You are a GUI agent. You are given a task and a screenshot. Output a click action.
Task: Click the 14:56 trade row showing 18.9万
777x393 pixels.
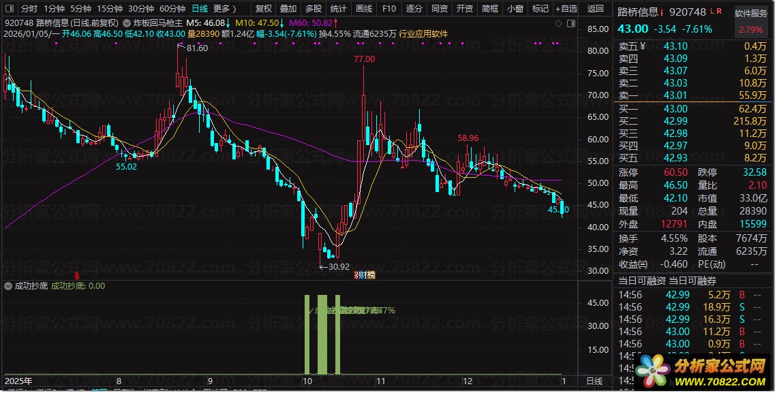pyautogui.click(x=690, y=307)
